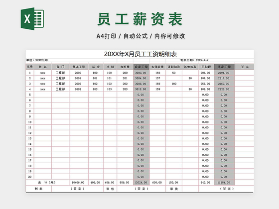This screenshot has width=279, height=209.
Task: Select the 序号 column header
Action: click(30, 67)
